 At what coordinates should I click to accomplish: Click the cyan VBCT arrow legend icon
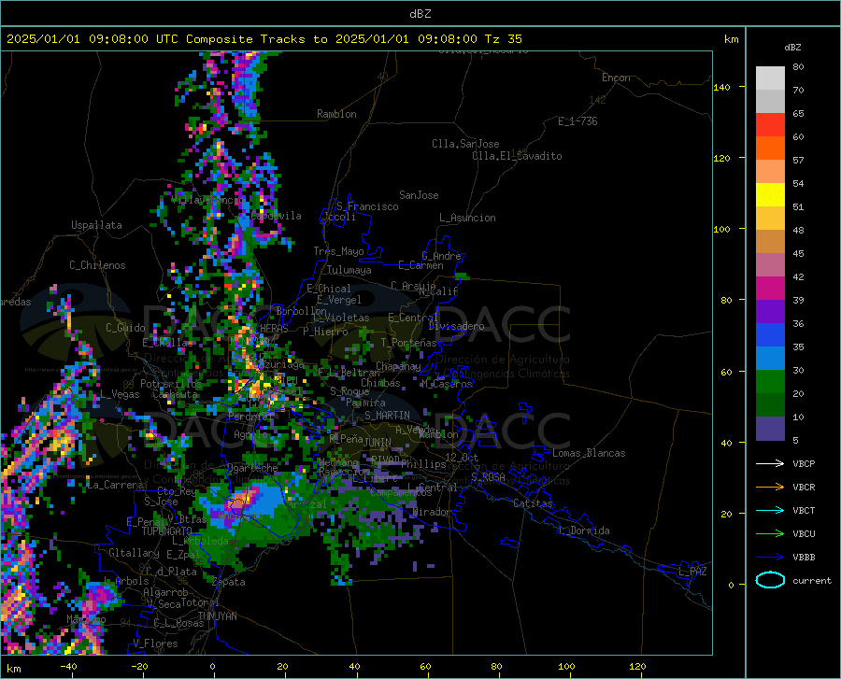pyautogui.click(x=770, y=510)
